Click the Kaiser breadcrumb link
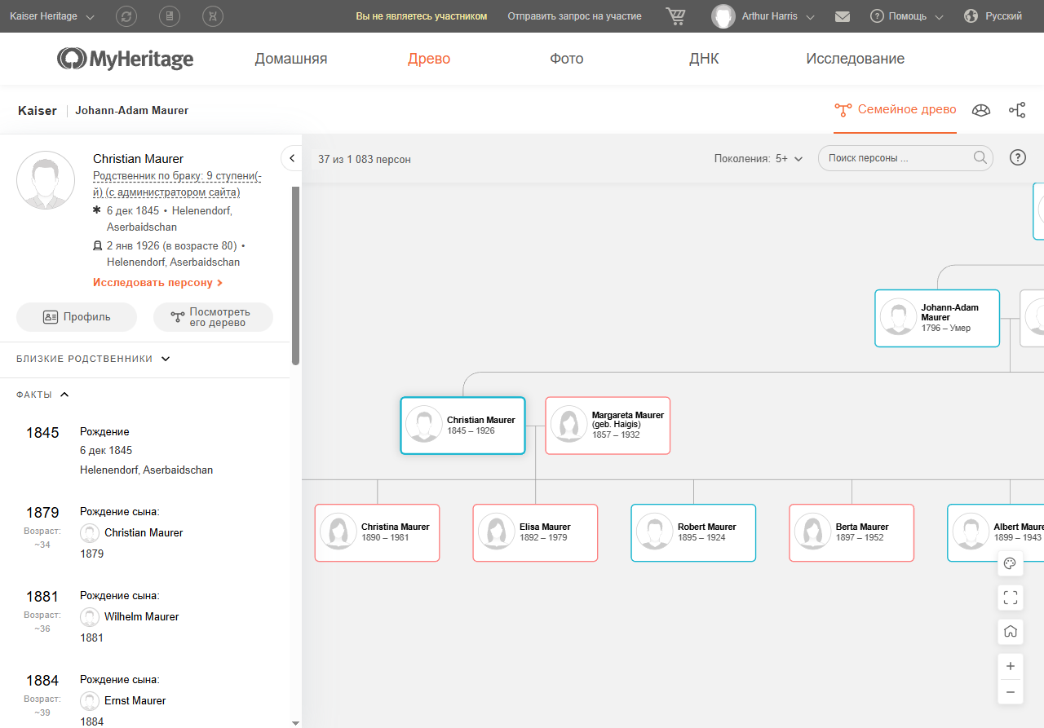 pyautogui.click(x=38, y=110)
